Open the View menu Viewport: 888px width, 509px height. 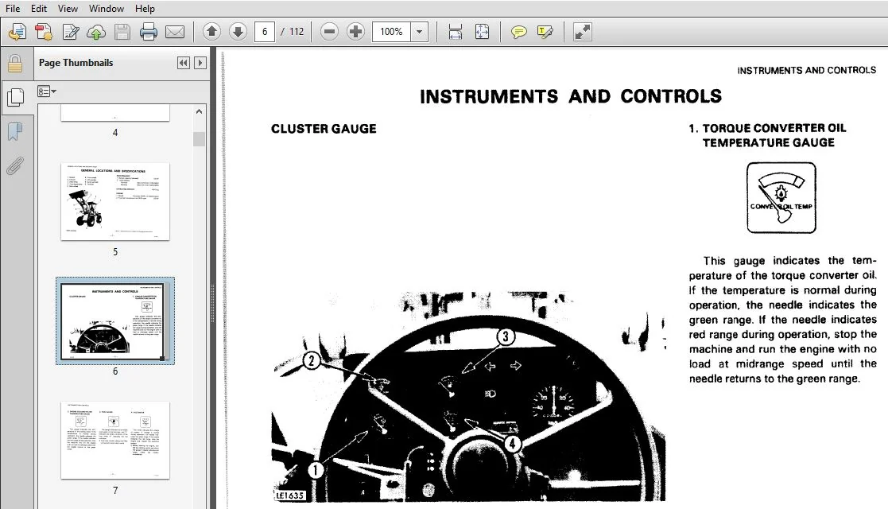point(68,9)
